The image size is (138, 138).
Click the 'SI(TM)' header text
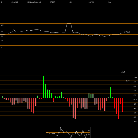click(x=52, y=2)
